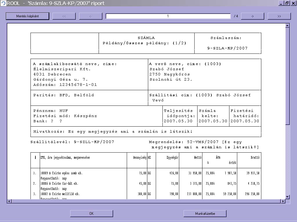The height and width of the screenshot is (222, 297).
Task: Close the Számla report window
Action: click(x=293, y=3)
